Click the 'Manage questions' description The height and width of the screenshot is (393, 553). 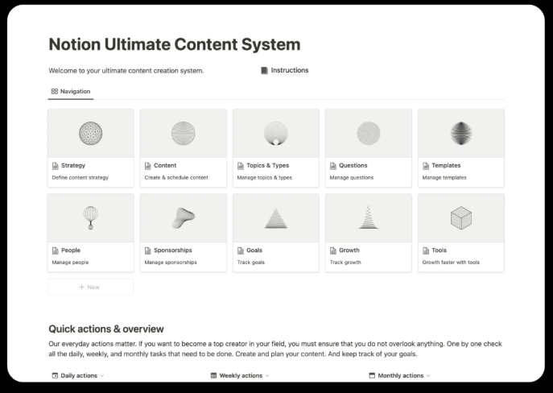tap(352, 177)
